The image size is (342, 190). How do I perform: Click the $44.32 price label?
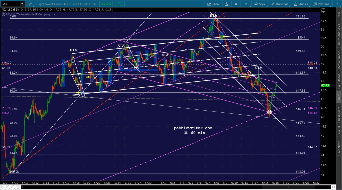[312, 147]
